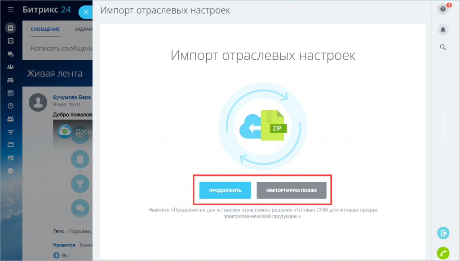Viewport: 460px width, 261px height.
Task: Open workgroups people icon in sidebar
Action: (11, 67)
